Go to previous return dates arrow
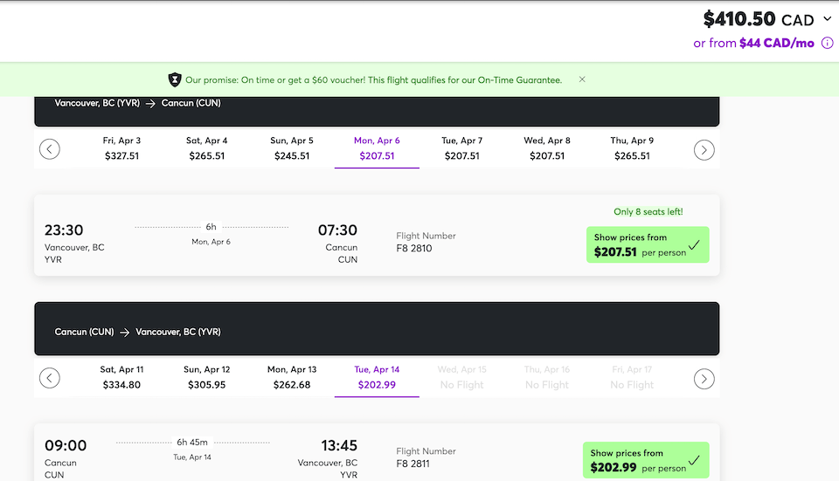Screen dimensions: 839x481 50,378
